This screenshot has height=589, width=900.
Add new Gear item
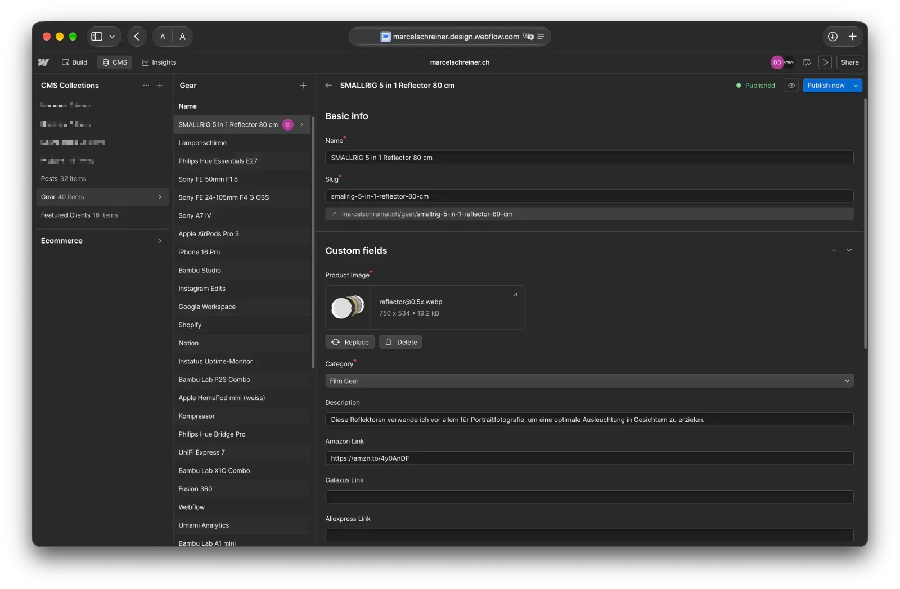click(x=303, y=86)
